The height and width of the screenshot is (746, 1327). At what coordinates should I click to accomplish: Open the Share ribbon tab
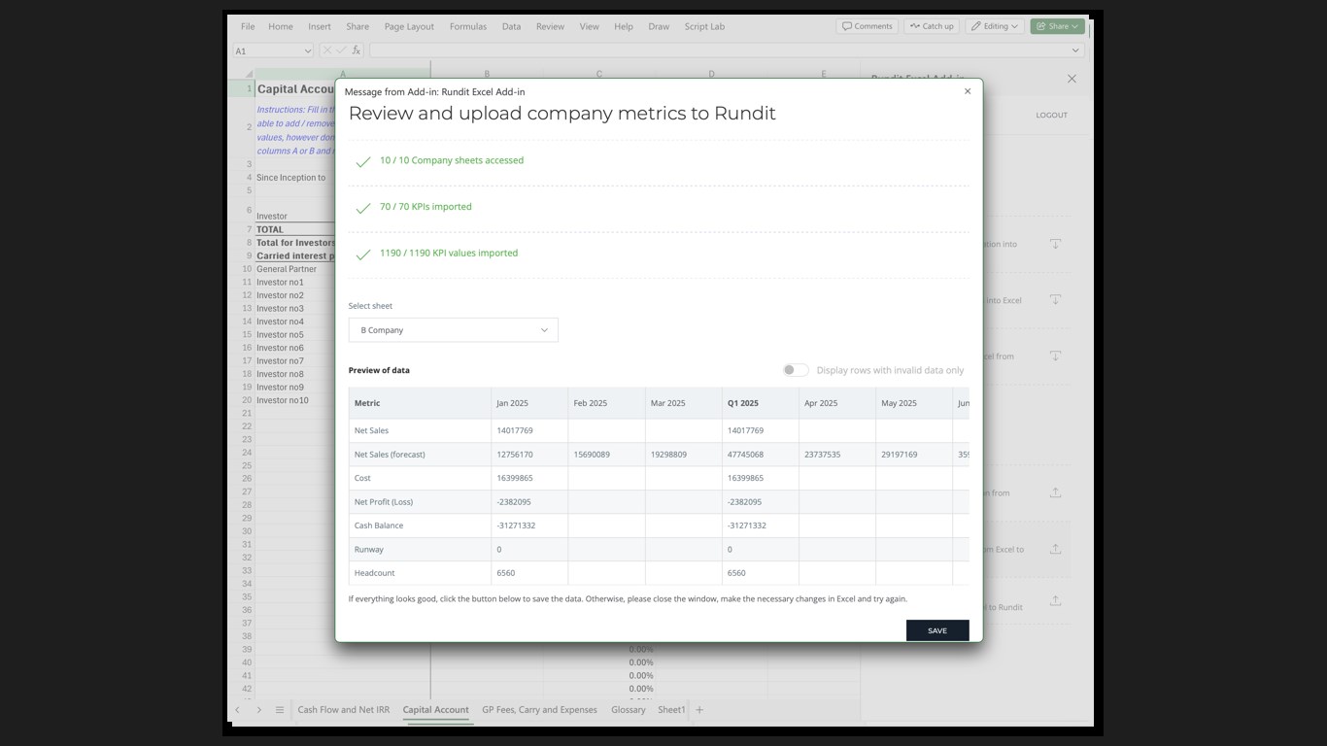pos(357,26)
